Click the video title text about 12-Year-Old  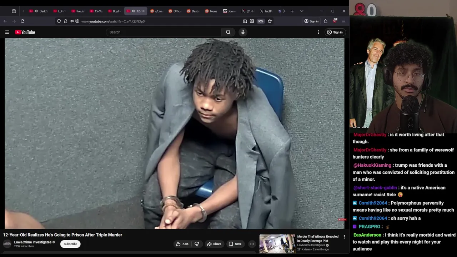(x=62, y=235)
